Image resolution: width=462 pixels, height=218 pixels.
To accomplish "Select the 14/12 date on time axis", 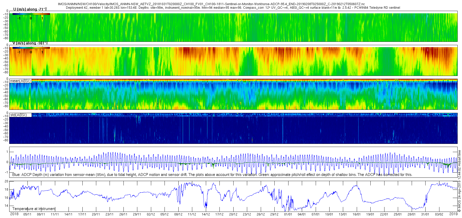I will 206,214.
